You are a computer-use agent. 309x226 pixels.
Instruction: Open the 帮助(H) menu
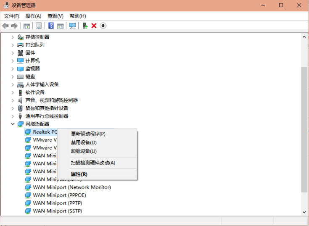tap(78, 16)
